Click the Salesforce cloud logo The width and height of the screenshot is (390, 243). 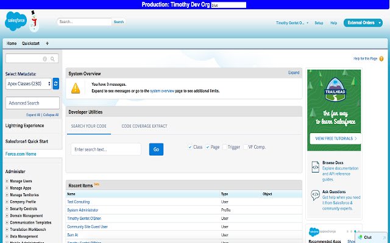(x=16, y=21)
